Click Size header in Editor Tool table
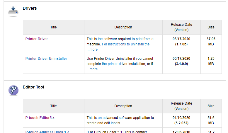The image size is (228, 133). (x=211, y=106)
